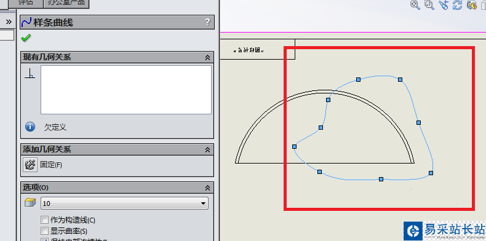Click the perpendicular relations icon
This screenshot has height=241, width=486.
[x=30, y=73]
